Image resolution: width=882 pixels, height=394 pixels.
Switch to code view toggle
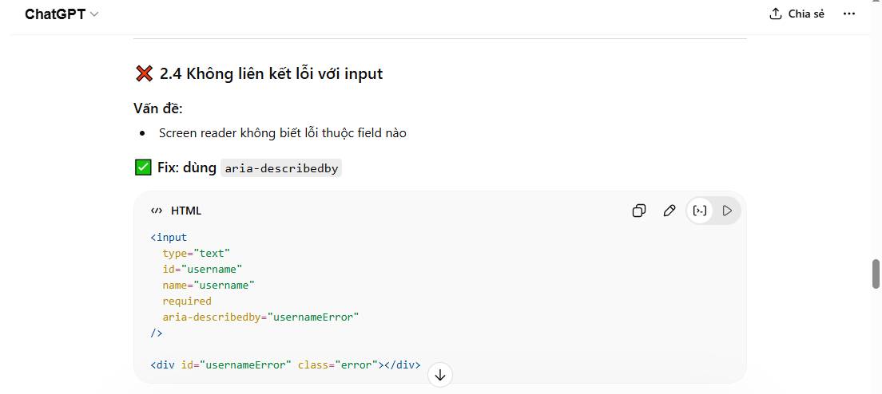pos(700,211)
